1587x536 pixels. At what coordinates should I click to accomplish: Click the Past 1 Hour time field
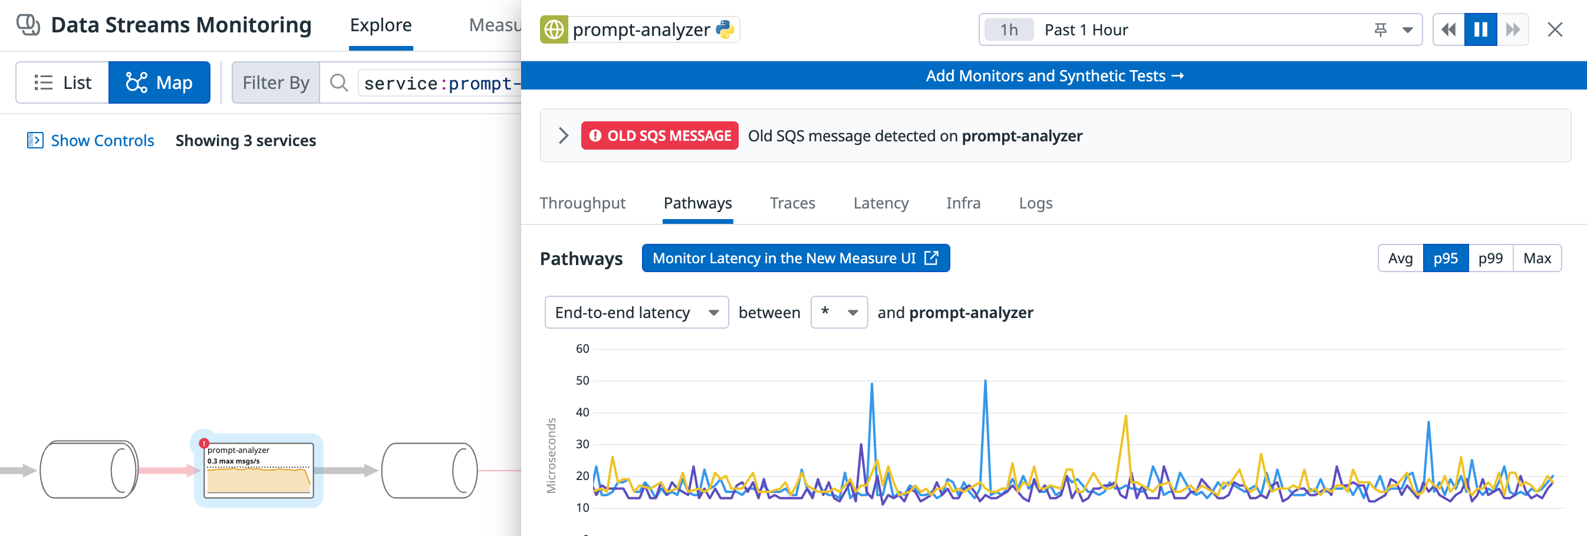(1200, 29)
